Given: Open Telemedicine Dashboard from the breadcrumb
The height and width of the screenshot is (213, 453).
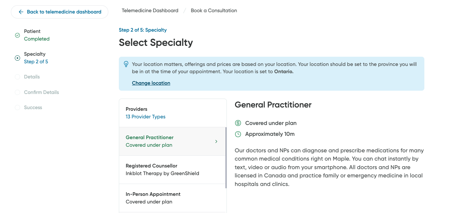Looking at the screenshot, I should tap(150, 10).
